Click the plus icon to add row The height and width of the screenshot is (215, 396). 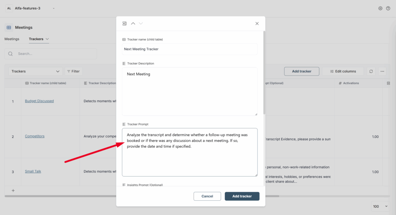click(x=13, y=190)
